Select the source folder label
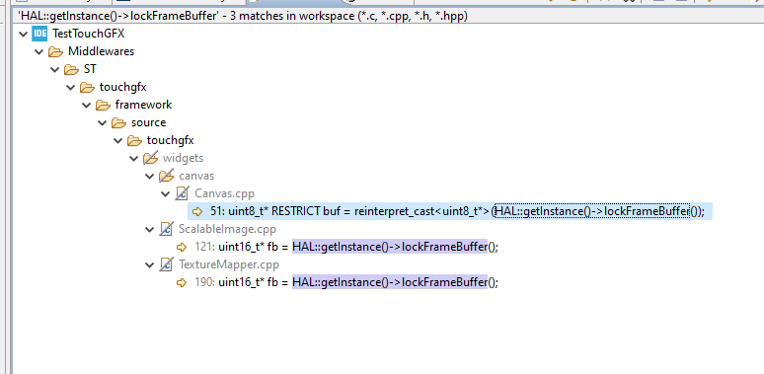 click(149, 122)
